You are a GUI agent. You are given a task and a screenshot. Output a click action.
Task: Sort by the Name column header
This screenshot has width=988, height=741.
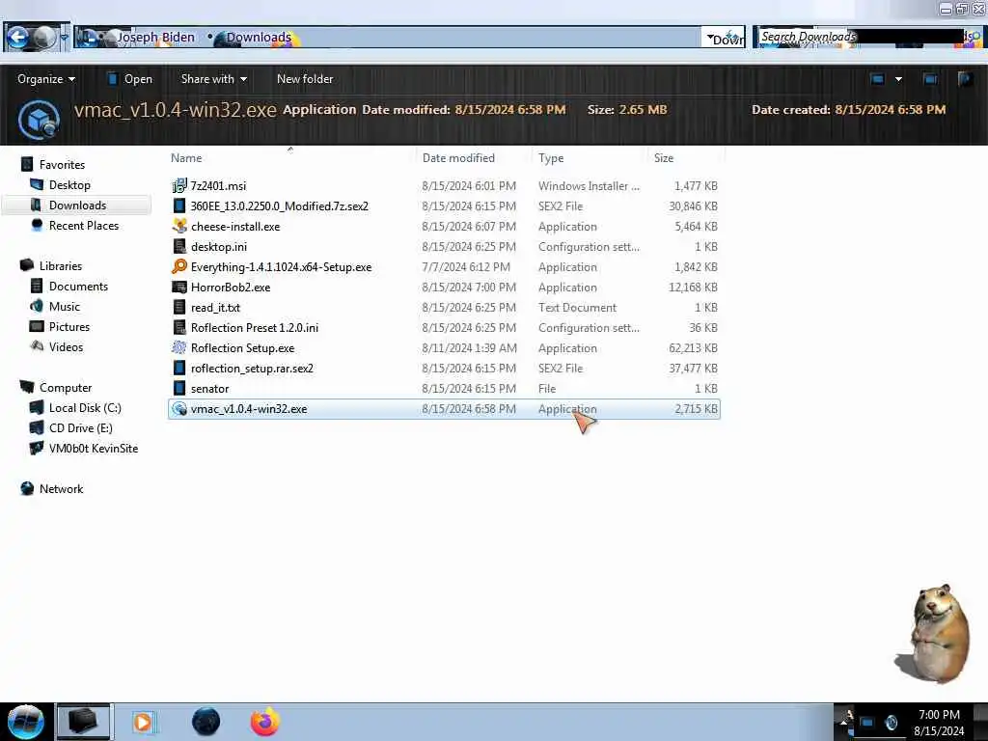coord(186,158)
